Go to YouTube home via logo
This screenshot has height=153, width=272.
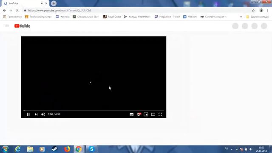tap(22, 26)
